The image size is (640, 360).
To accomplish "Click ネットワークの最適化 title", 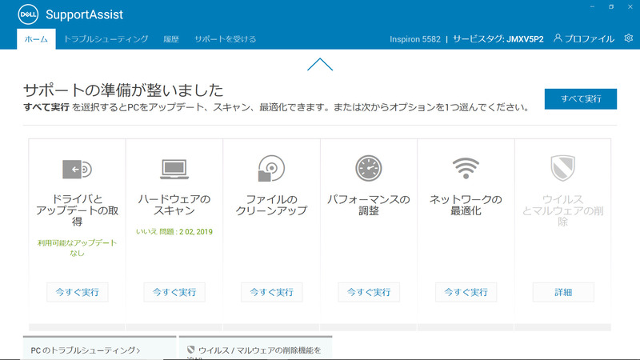I will tap(466, 205).
